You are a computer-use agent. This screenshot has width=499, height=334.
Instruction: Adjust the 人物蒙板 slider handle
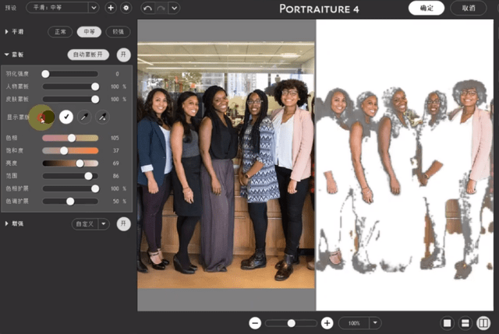[x=95, y=86]
